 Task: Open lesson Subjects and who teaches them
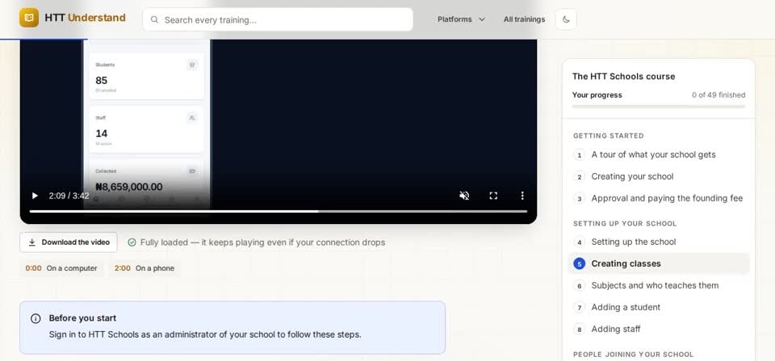(x=659, y=285)
